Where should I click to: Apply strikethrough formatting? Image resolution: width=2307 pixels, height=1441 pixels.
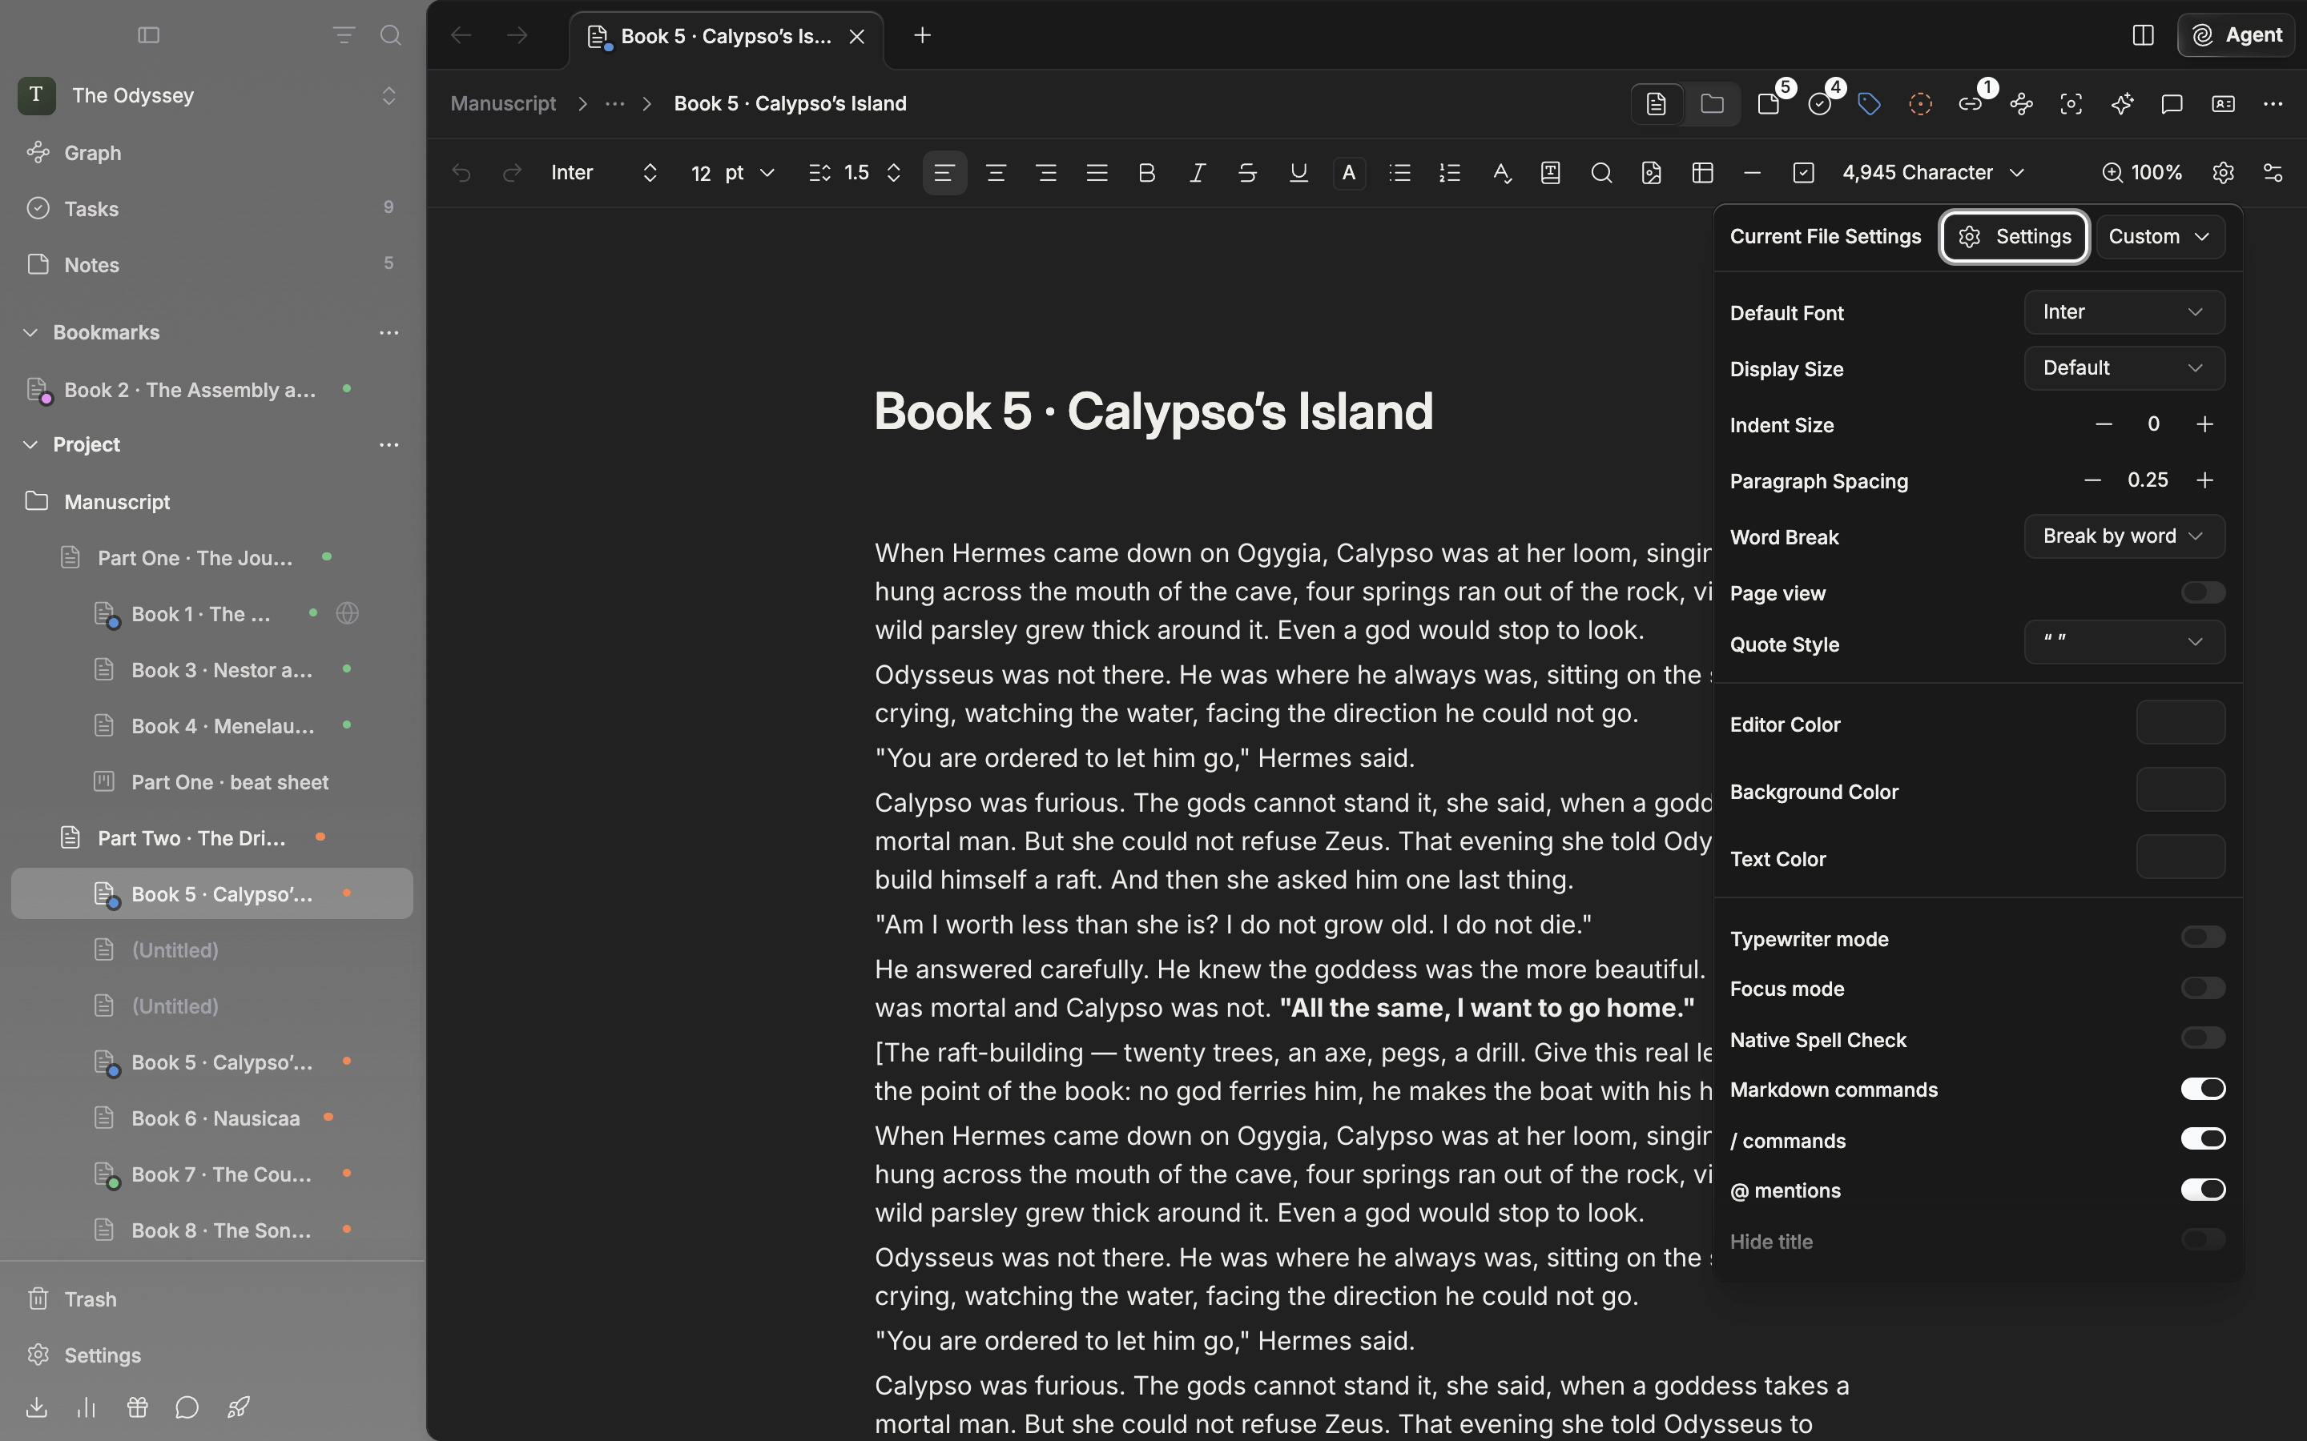[1247, 172]
